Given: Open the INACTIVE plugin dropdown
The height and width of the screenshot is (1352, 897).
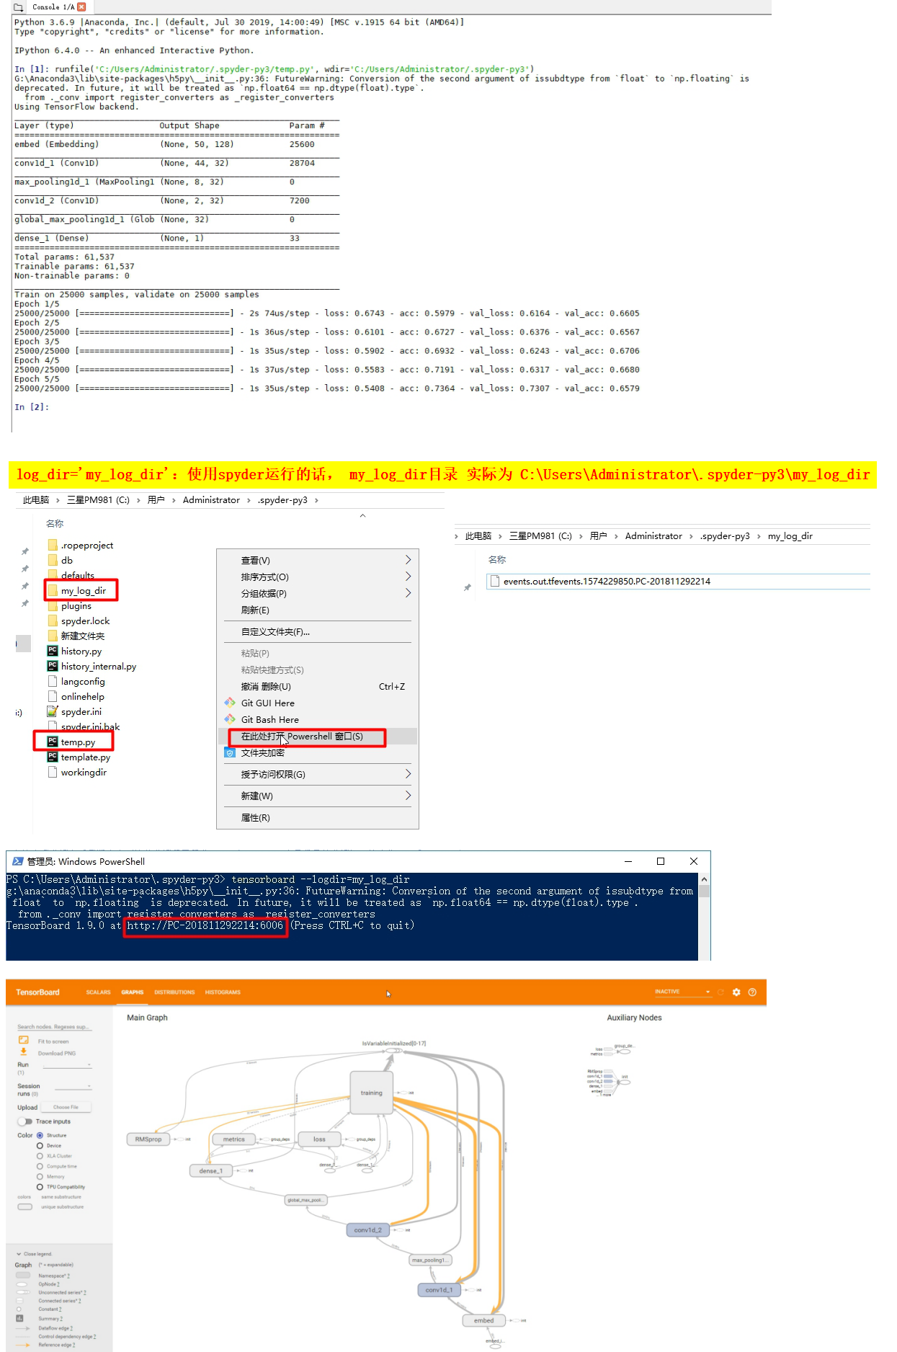Looking at the screenshot, I should tap(682, 992).
